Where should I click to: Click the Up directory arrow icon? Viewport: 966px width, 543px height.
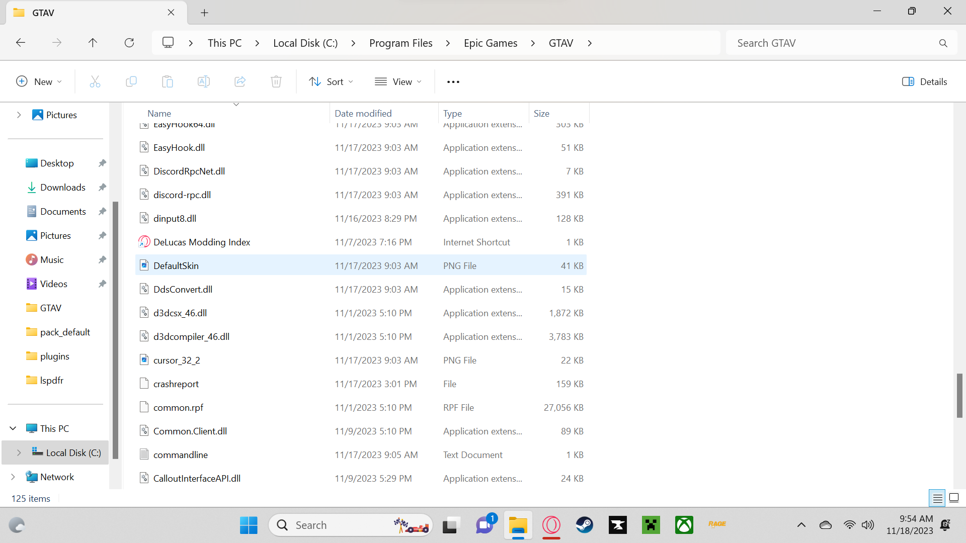[93, 43]
